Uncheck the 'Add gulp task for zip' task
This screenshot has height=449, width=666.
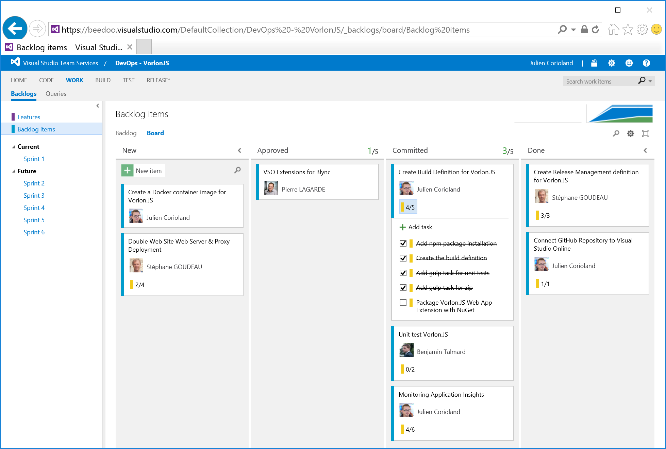tap(403, 287)
